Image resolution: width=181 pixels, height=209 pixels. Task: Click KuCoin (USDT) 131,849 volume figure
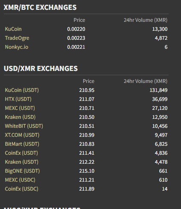pyautogui.click(x=158, y=90)
